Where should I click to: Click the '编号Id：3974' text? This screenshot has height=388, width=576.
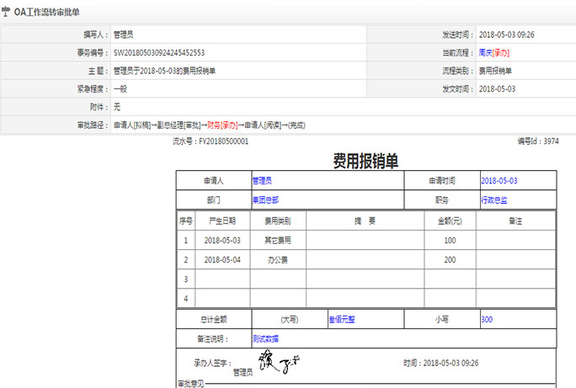(x=538, y=141)
